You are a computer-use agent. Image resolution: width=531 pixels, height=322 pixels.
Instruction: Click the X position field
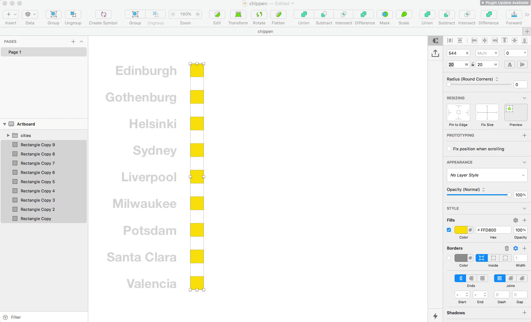458,53
